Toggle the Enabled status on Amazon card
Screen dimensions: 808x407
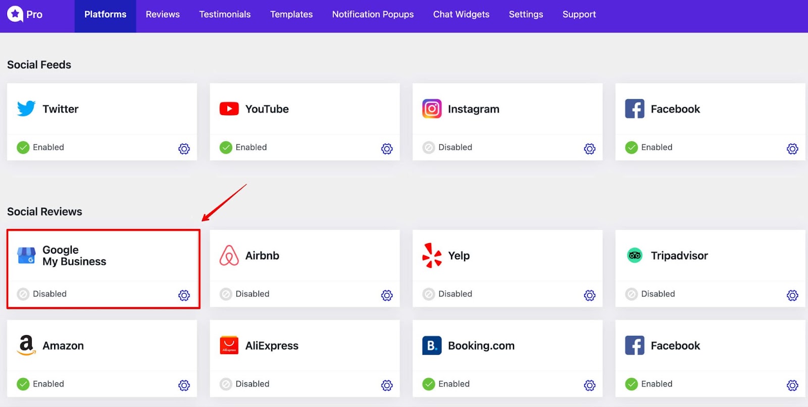click(x=40, y=384)
